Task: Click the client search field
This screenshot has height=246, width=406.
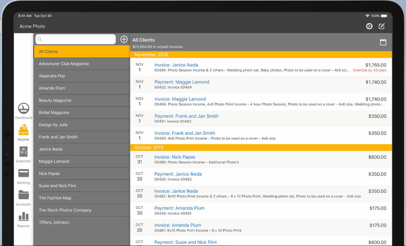Action: point(76,39)
